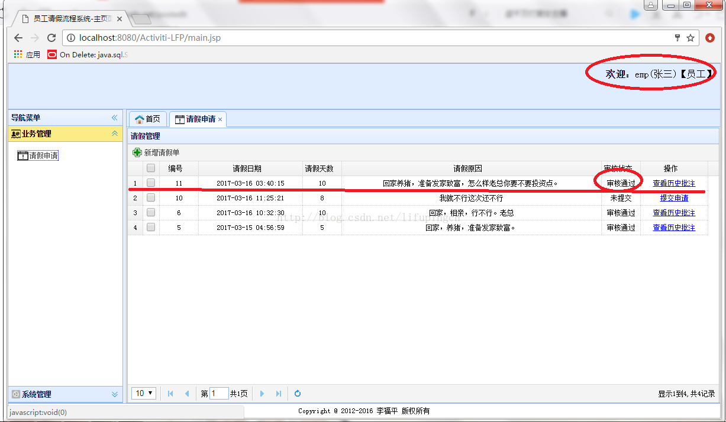Screen dimensions: 726x422
Task: Click reason text 我就不行这次还不行
Action: pos(471,198)
